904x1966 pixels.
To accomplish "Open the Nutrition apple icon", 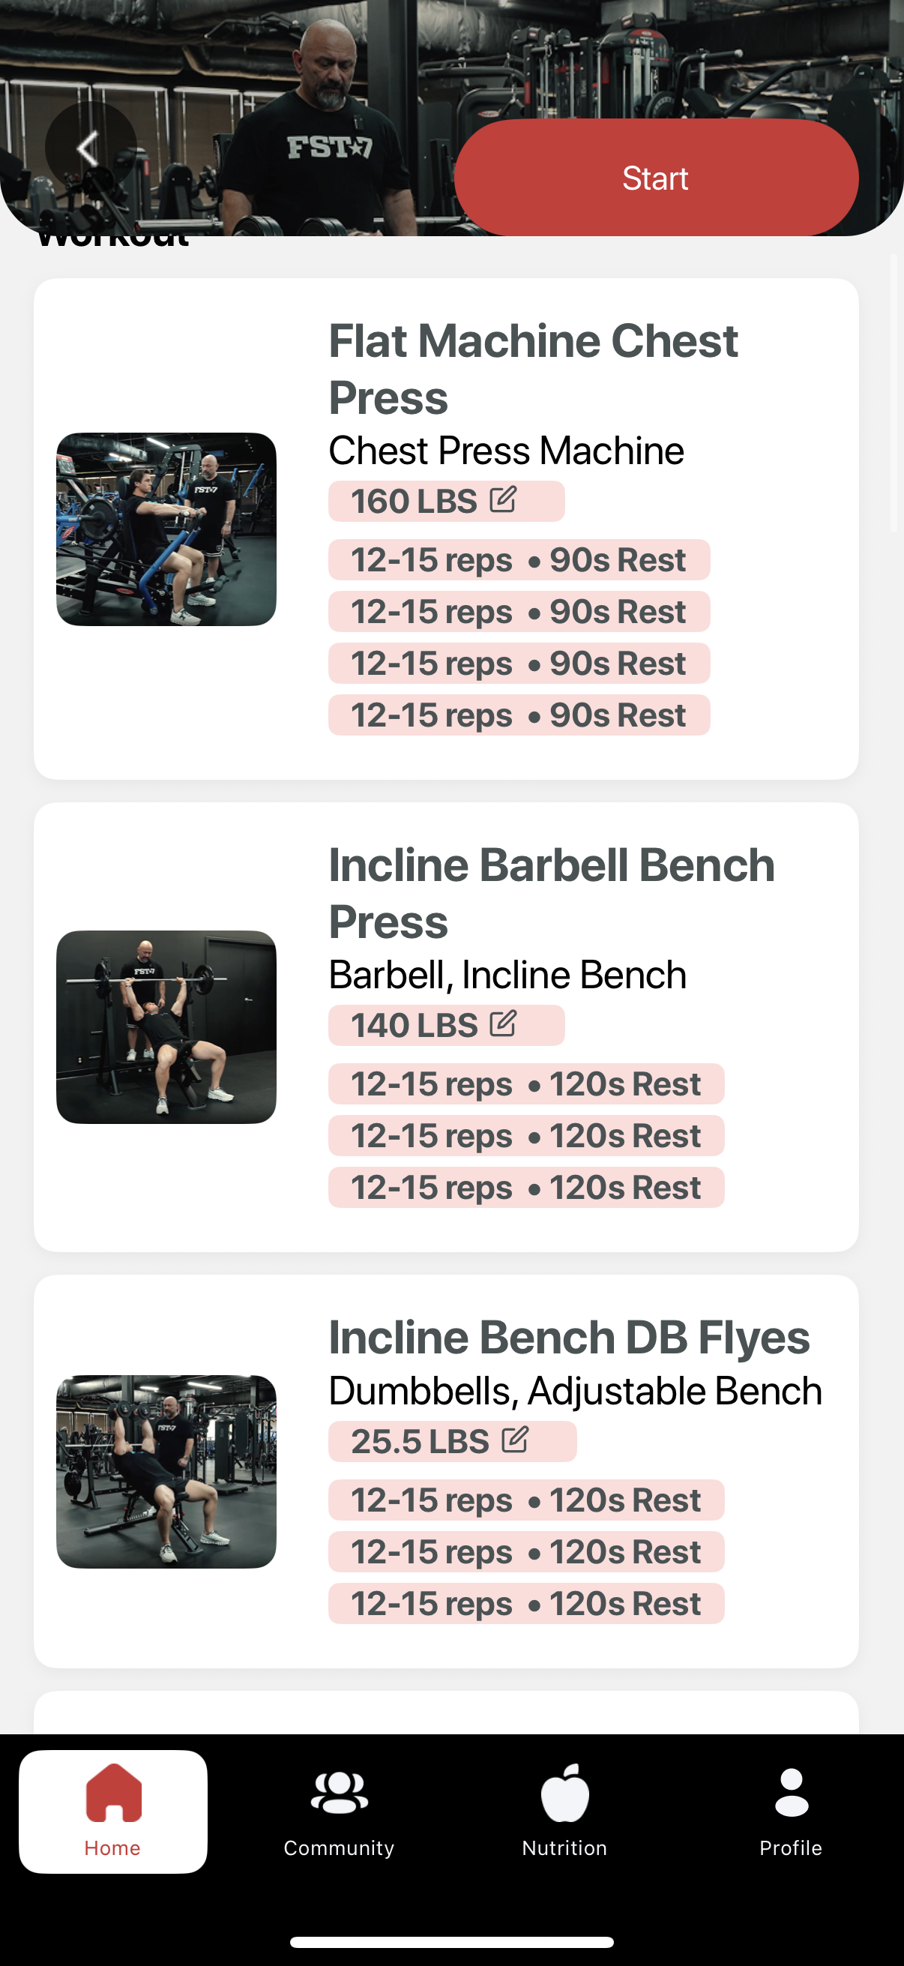I will pyautogui.click(x=564, y=1793).
